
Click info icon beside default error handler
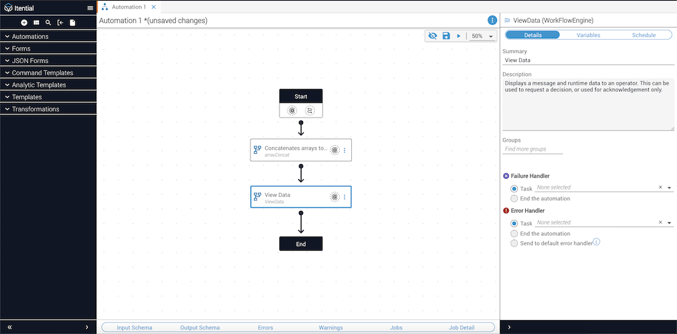tap(596, 241)
